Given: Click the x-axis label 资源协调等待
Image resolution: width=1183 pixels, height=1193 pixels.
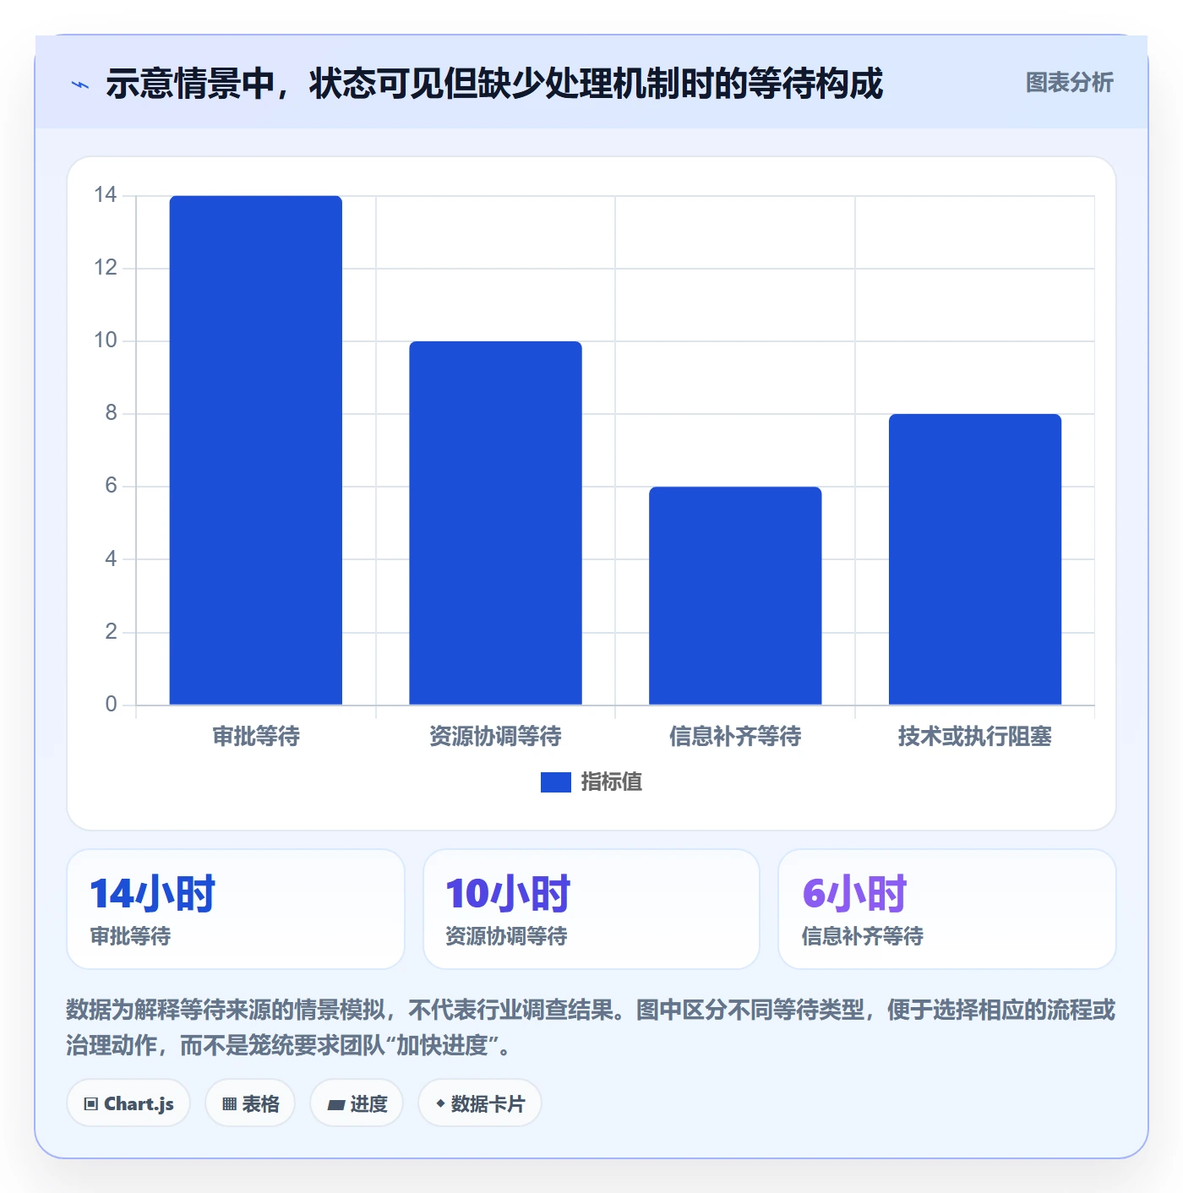Looking at the screenshot, I should pos(496,737).
